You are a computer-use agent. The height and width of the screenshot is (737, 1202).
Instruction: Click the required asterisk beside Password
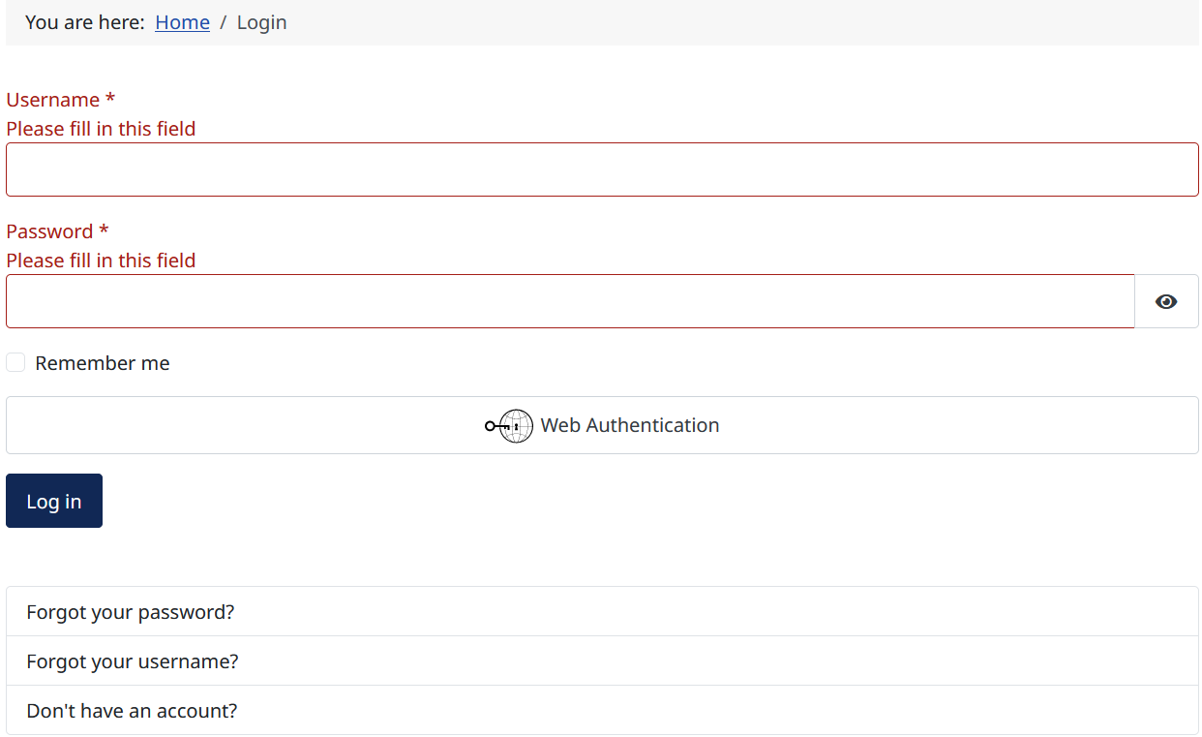click(104, 231)
